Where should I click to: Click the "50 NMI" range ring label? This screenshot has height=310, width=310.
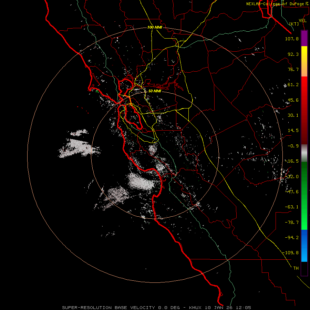155,91
